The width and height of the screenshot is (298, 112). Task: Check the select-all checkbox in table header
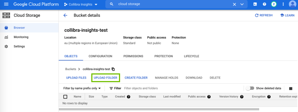[x=65, y=97]
